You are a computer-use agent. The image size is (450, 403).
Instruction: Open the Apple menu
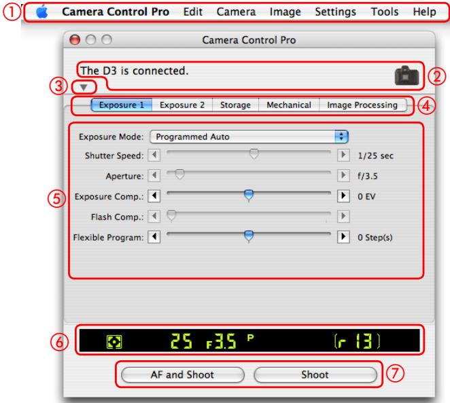tap(42, 12)
